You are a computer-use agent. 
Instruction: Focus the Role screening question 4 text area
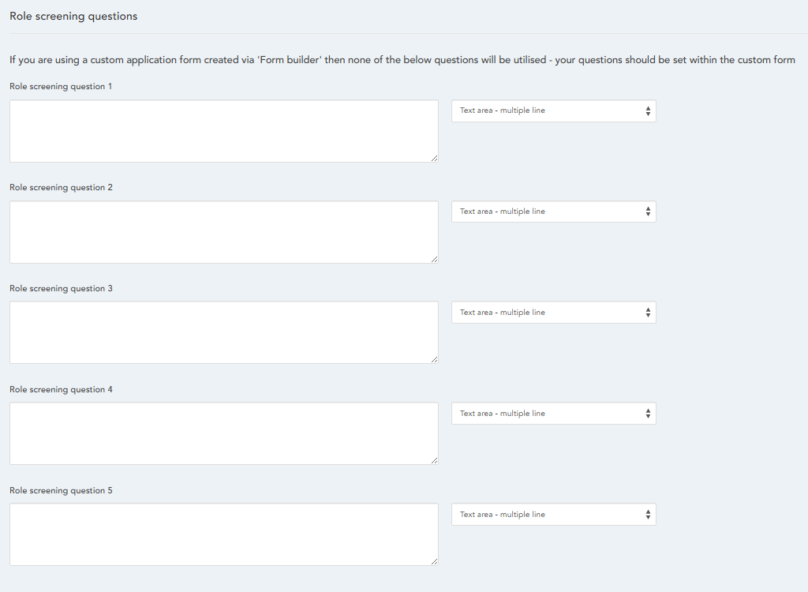pos(223,433)
